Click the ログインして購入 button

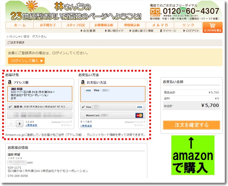(26, 61)
